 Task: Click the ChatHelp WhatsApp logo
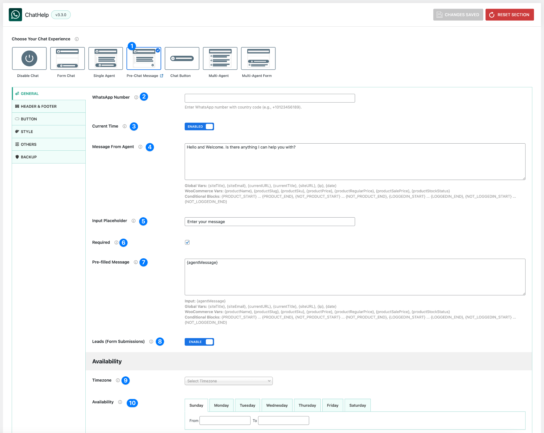pyautogui.click(x=15, y=15)
